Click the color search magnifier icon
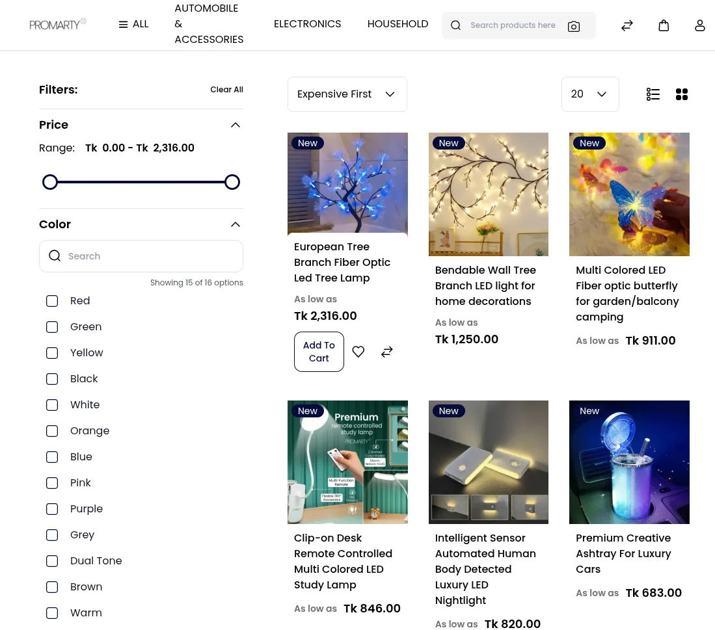The height and width of the screenshot is (630, 715). click(x=55, y=256)
